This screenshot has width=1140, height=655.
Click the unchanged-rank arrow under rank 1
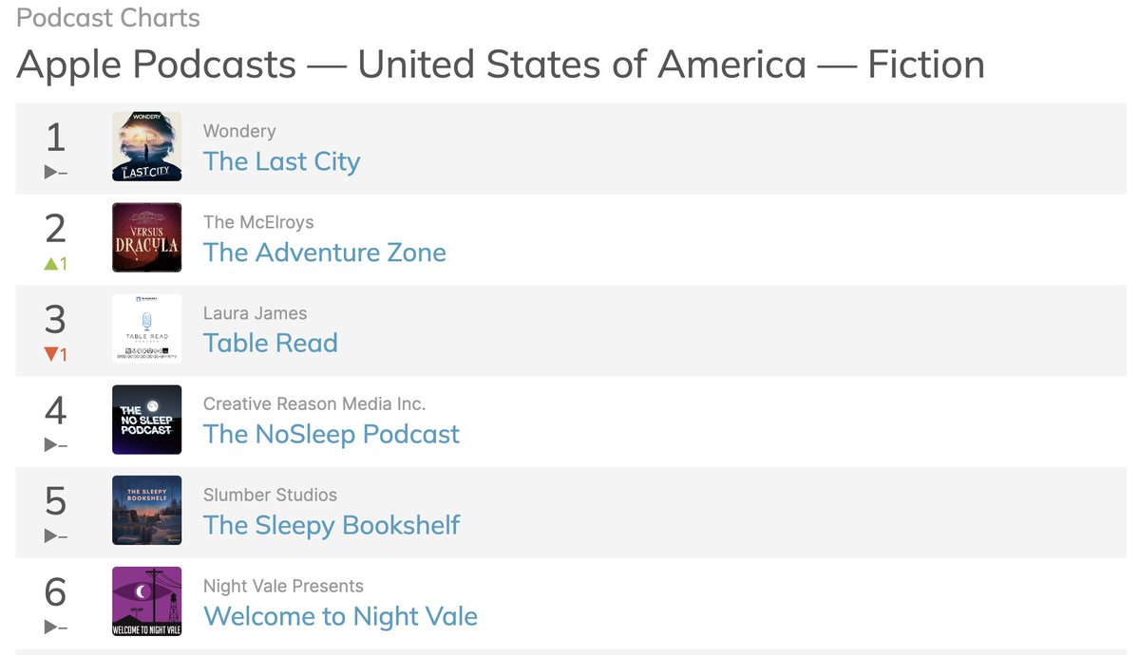tap(56, 173)
